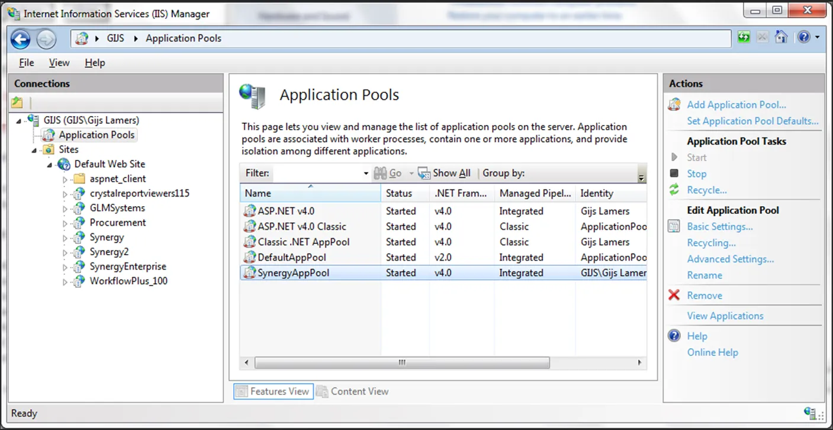Expand the aspnet_client folder node

(x=65, y=179)
